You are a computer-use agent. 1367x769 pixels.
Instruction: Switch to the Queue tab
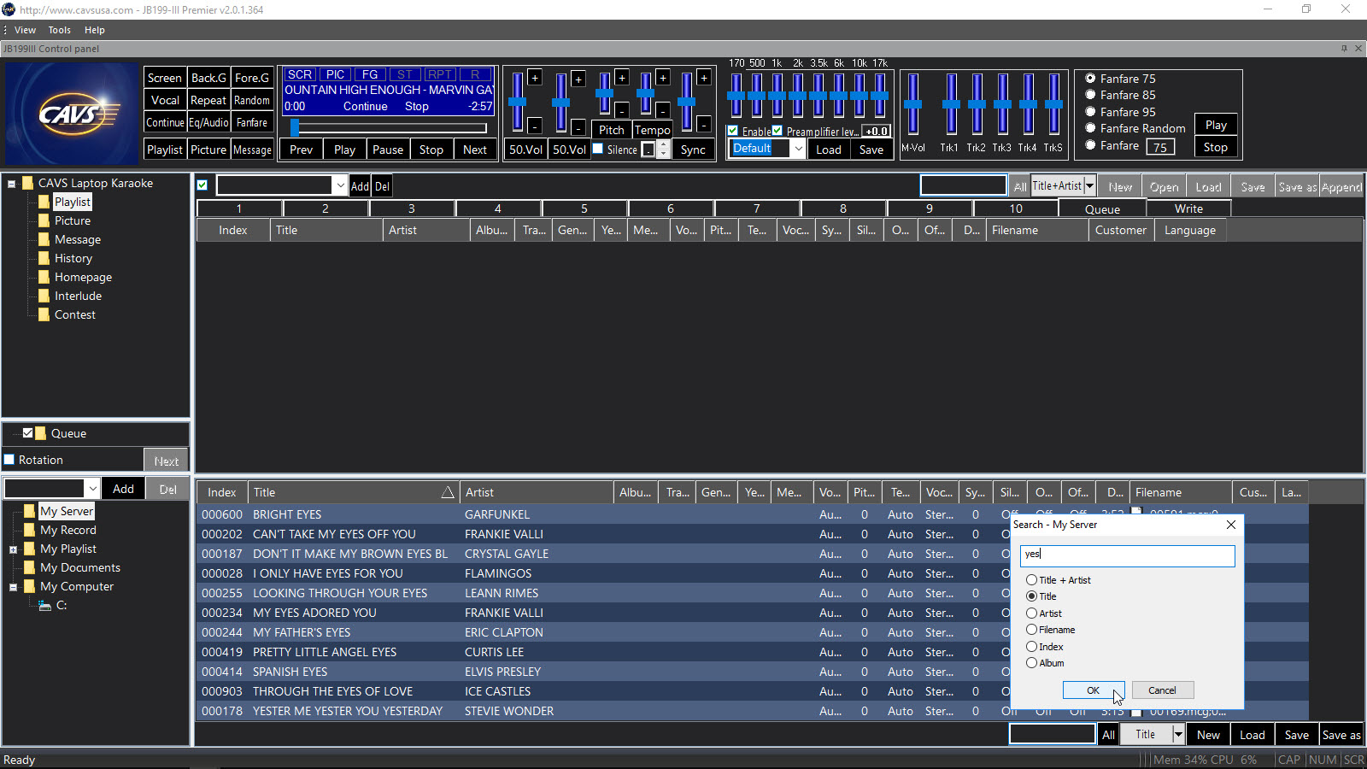(x=1102, y=208)
